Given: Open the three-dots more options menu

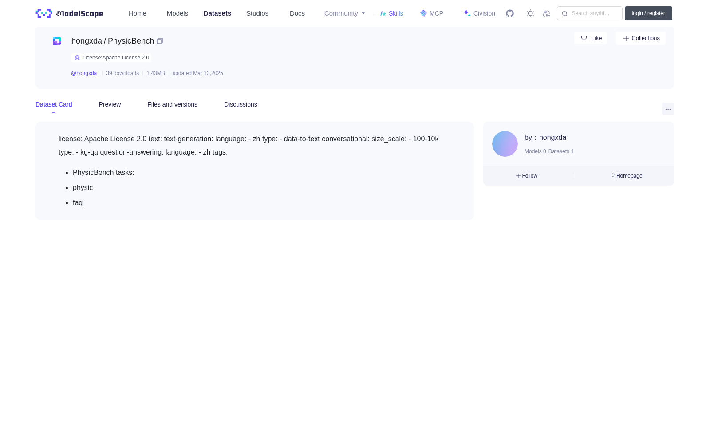Looking at the screenshot, I should tap(668, 109).
